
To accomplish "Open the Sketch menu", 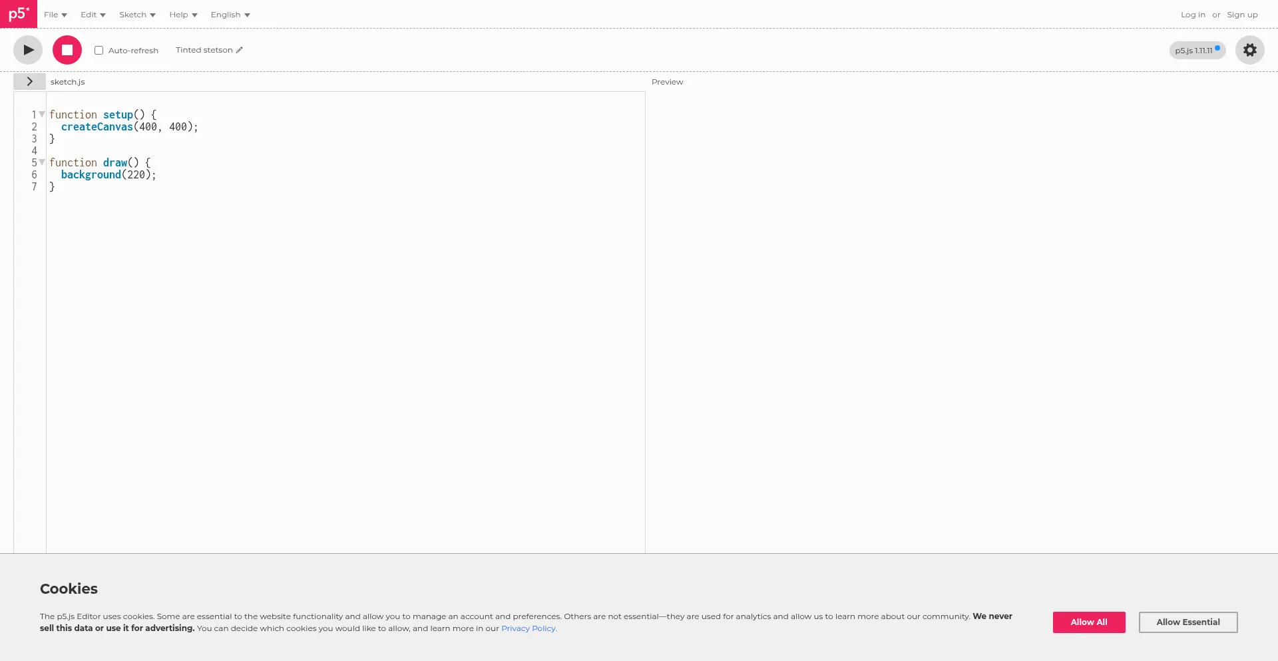I will 137,15.
